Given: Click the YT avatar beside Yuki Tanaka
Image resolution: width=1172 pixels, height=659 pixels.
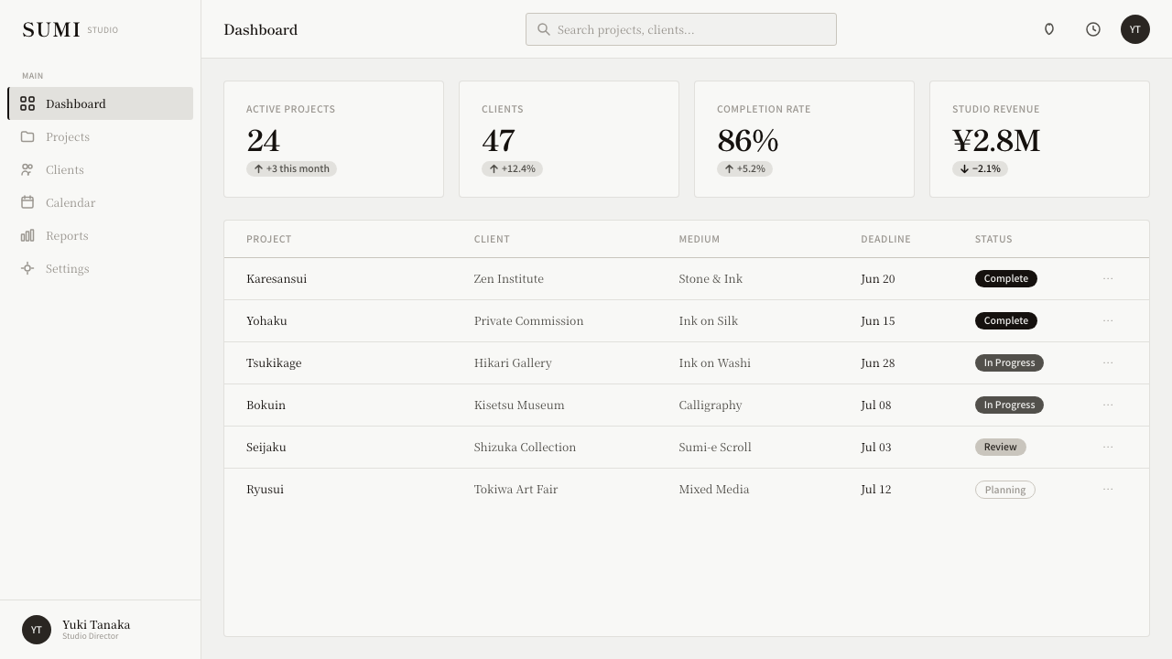Looking at the screenshot, I should (x=37, y=630).
